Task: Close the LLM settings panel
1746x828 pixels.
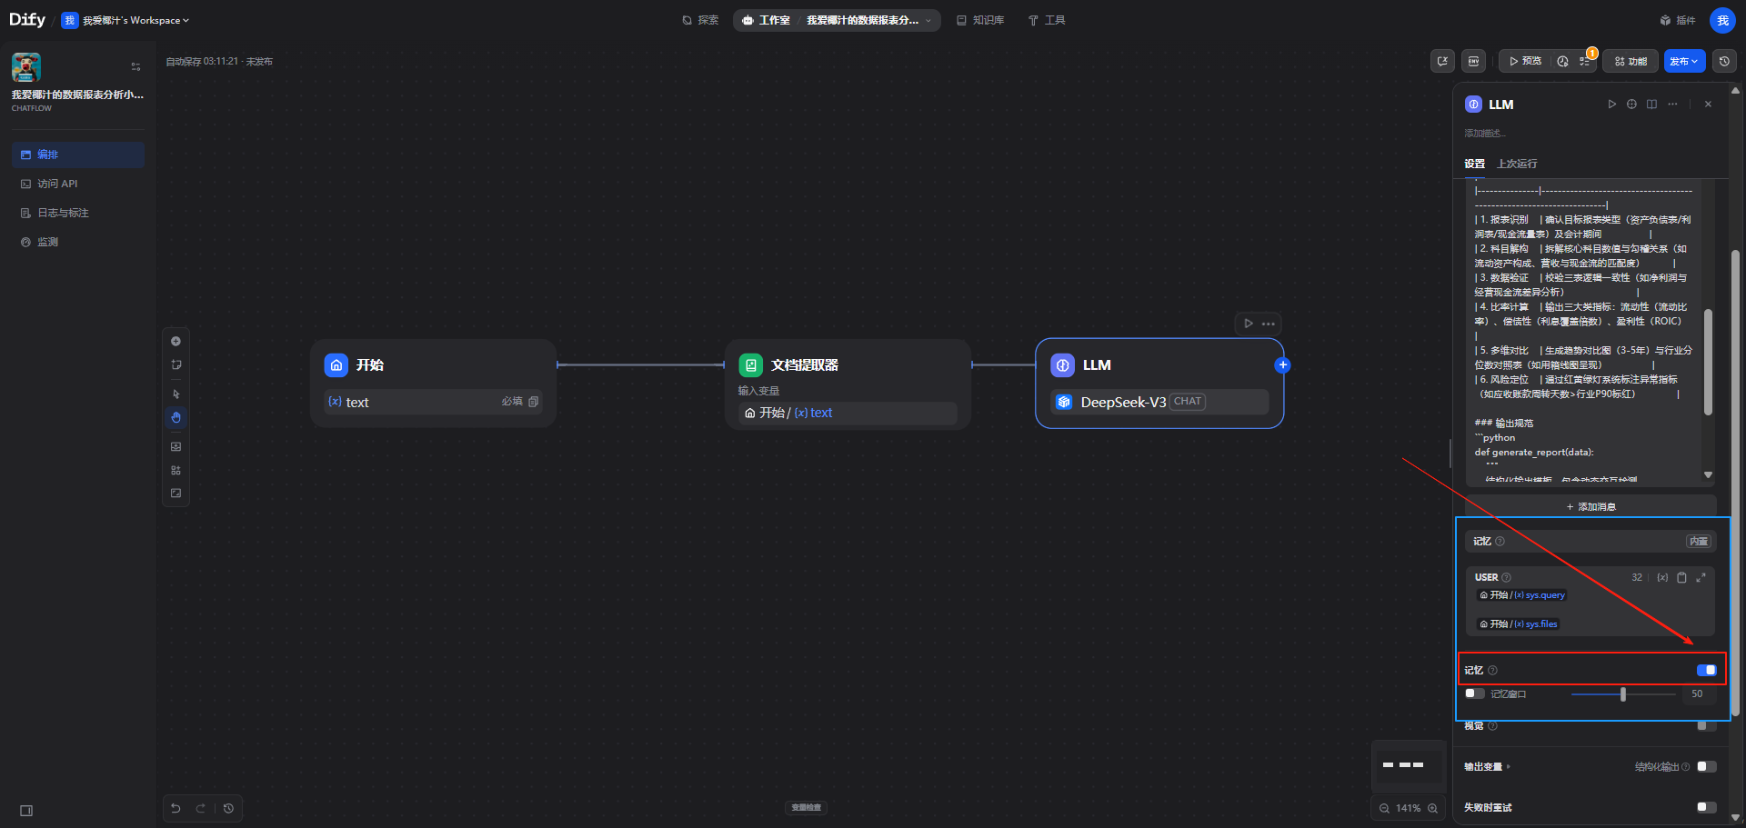Action: 1708,105
